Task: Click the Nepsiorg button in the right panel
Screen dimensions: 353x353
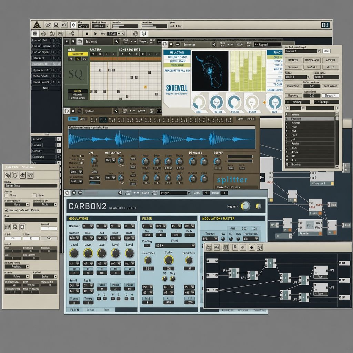Action: tap(293, 95)
